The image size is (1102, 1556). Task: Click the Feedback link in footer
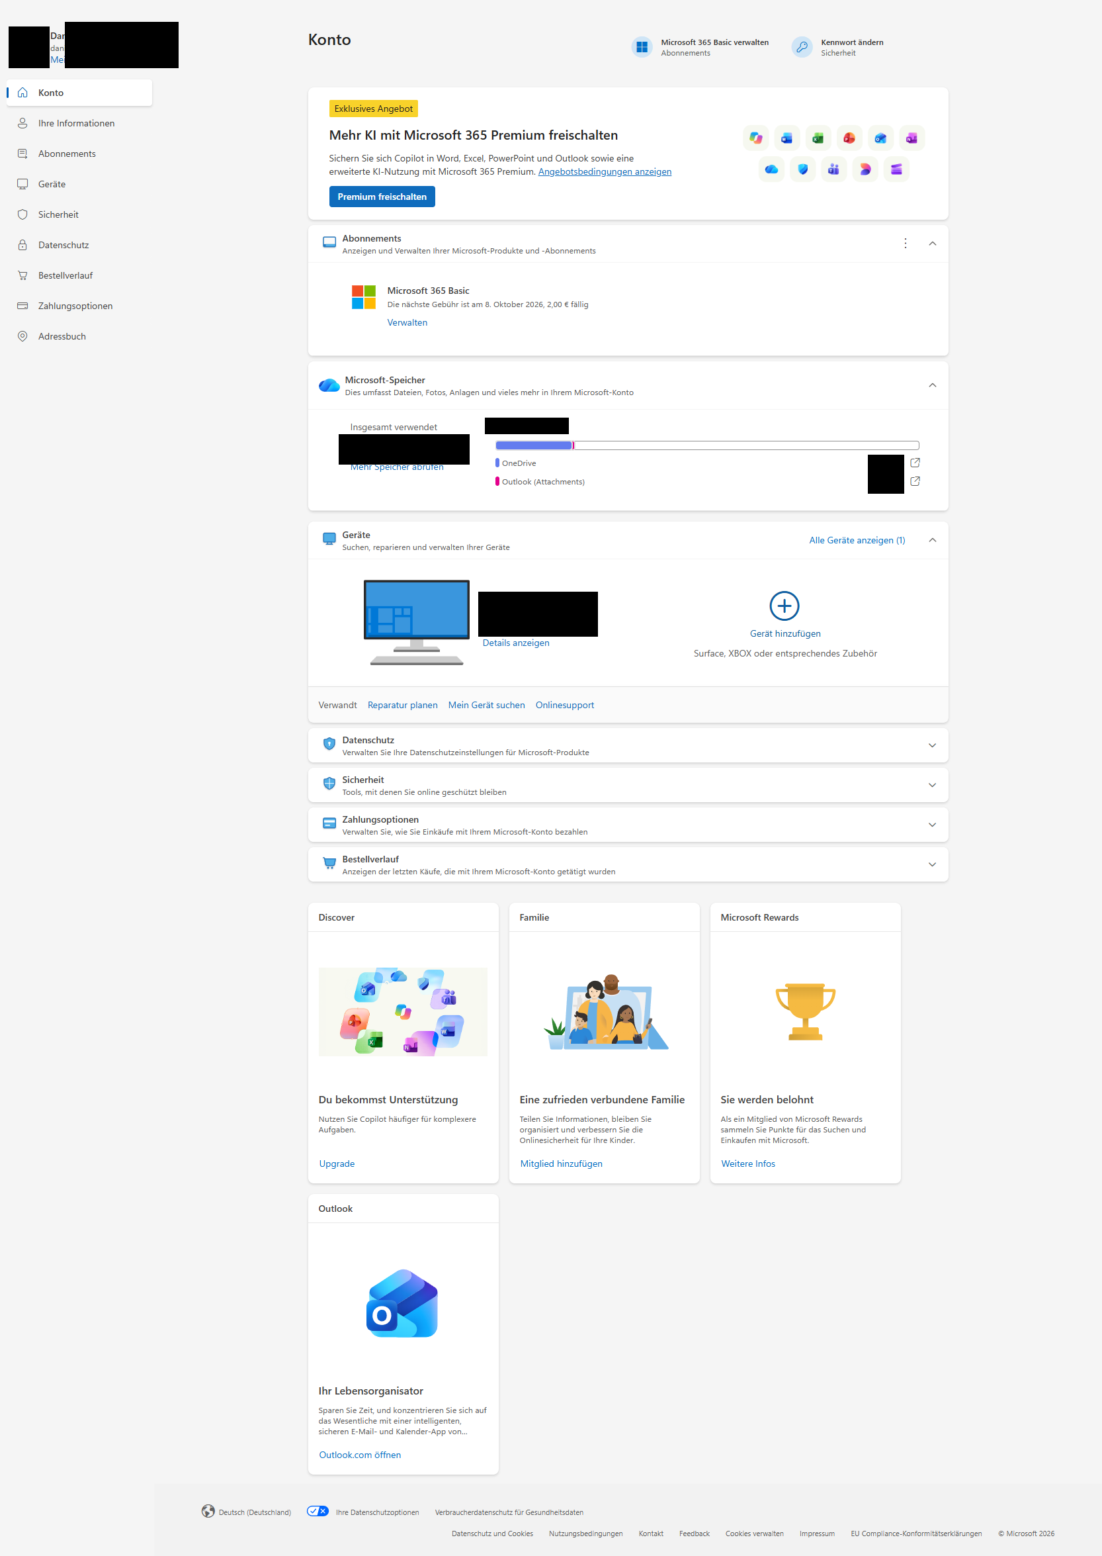[x=694, y=1533]
